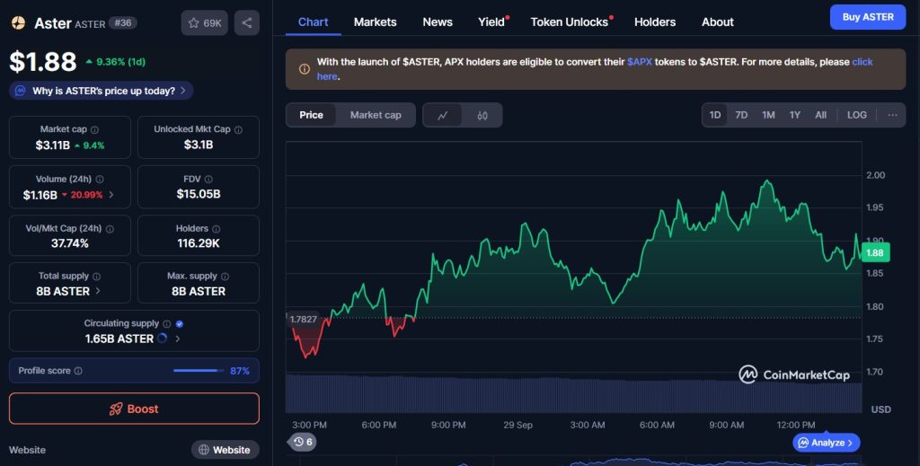Viewport: 920px width, 466px height.
Task: Select the line chart type icon
Action: pos(443,115)
